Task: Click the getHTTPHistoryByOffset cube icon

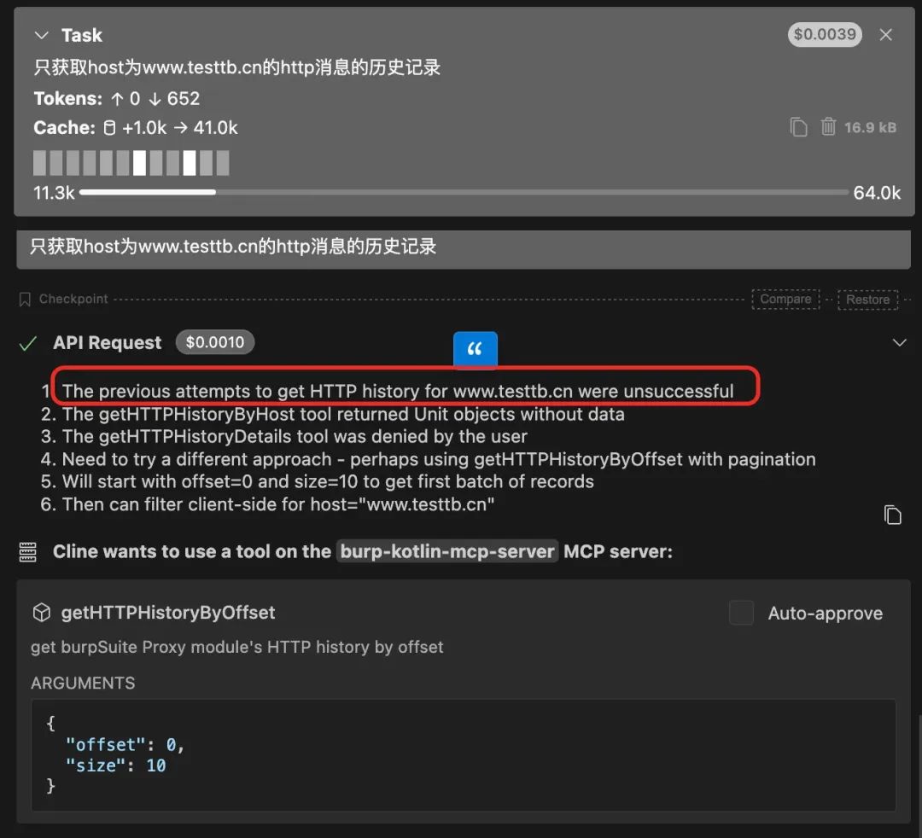Action: 42,612
